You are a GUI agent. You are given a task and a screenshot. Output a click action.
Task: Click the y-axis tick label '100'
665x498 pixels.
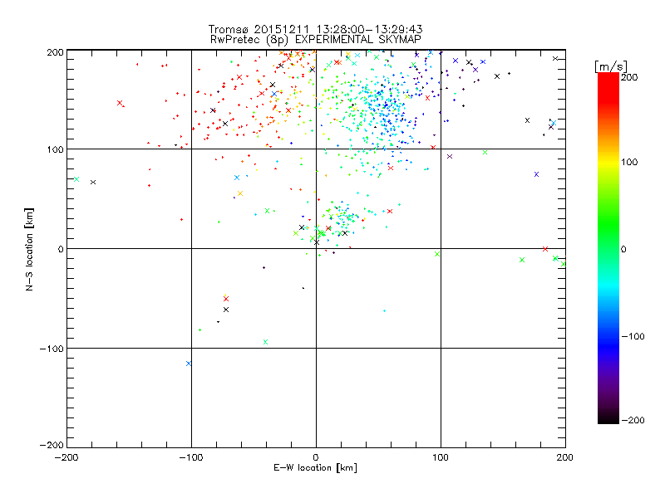tap(55, 149)
